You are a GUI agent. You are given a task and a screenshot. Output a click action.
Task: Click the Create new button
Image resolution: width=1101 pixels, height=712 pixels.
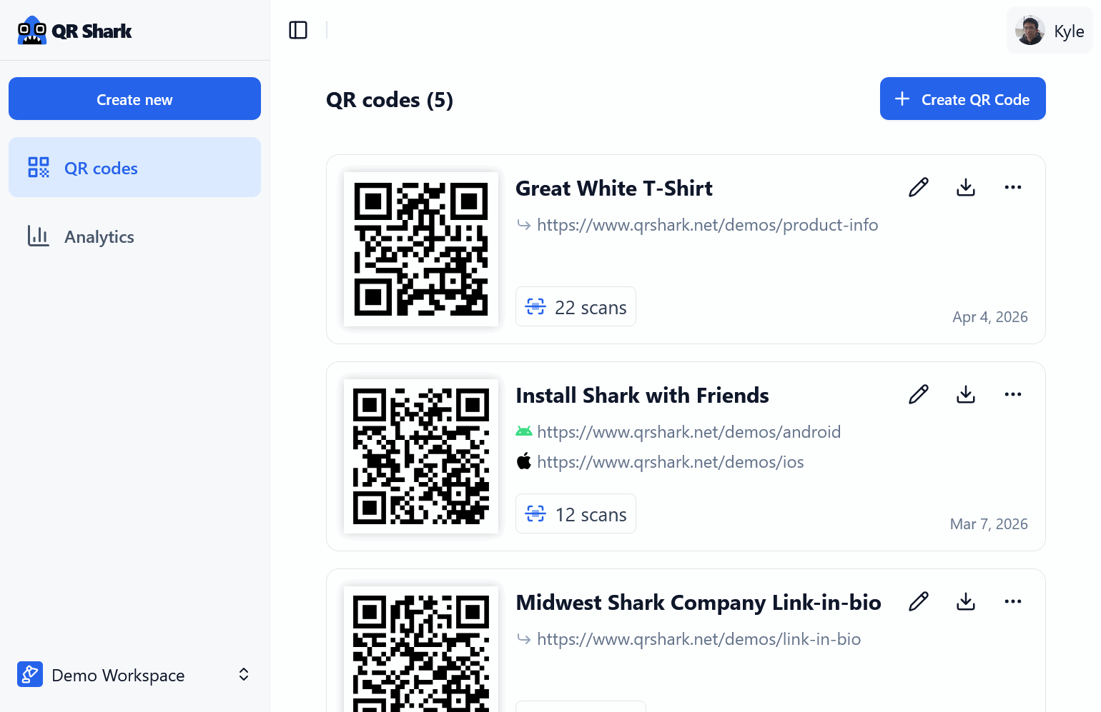click(x=134, y=99)
